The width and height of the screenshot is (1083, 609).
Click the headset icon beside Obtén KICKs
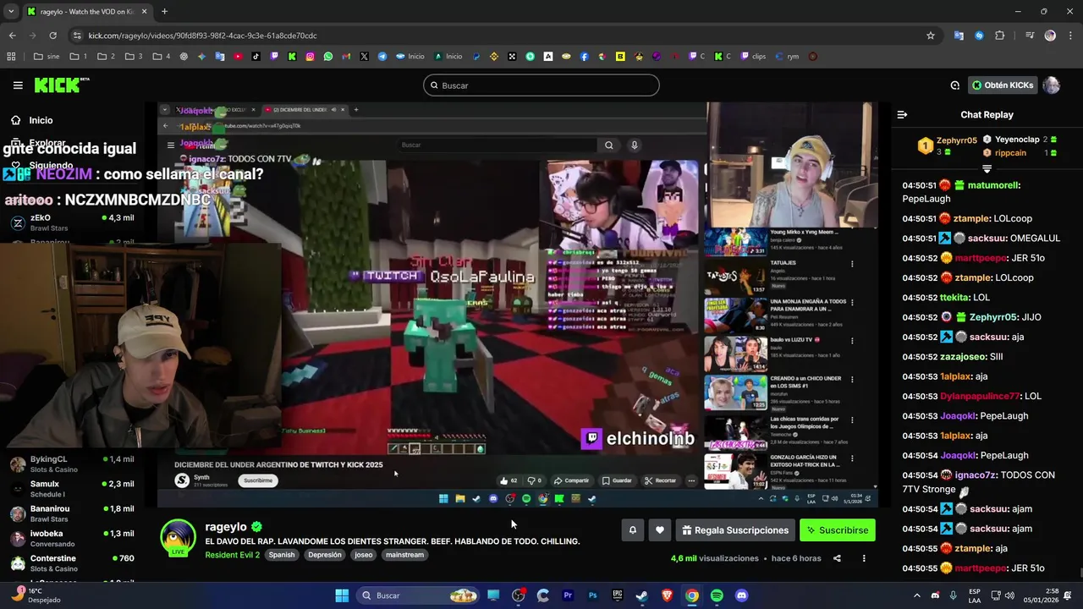click(x=954, y=85)
